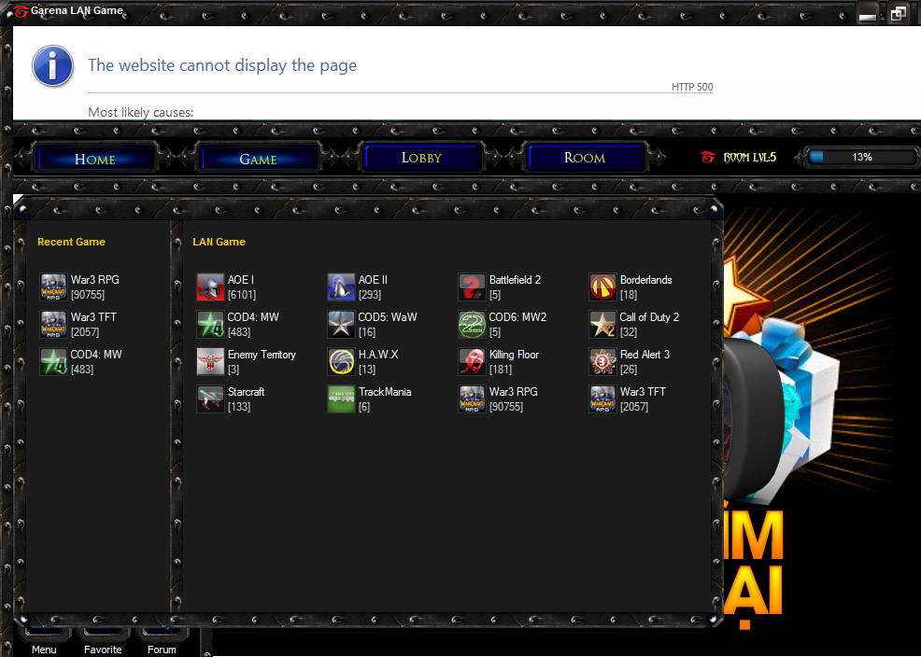Choose the Red Alert 3 icon
This screenshot has height=657, width=921.
(602, 361)
